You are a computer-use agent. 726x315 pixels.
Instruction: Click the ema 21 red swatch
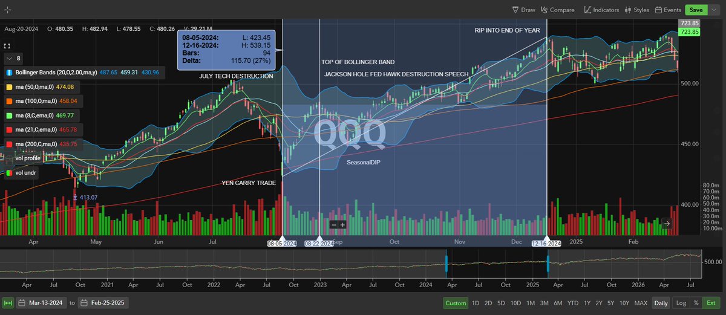point(9,129)
